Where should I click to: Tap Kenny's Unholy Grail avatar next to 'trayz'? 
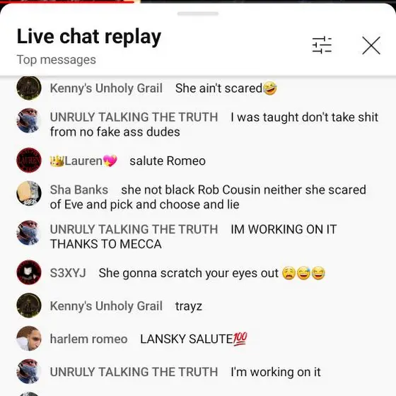(29, 305)
